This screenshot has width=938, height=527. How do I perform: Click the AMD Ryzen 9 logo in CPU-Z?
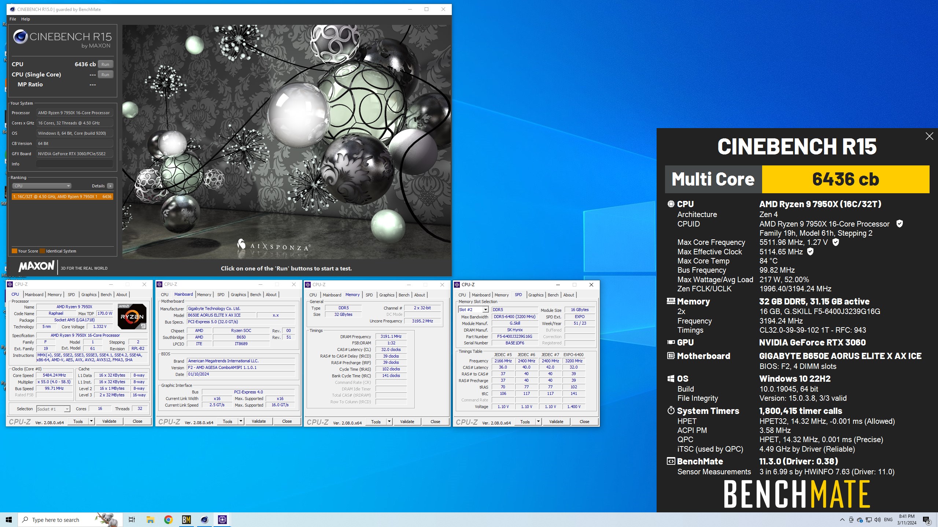(132, 316)
